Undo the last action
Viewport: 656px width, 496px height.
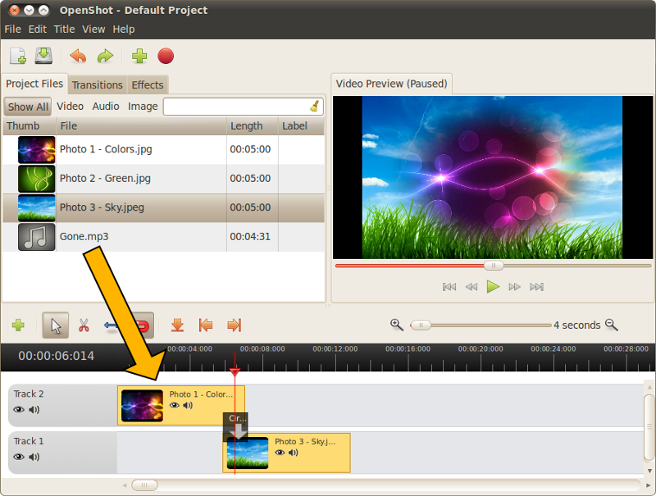pos(78,56)
